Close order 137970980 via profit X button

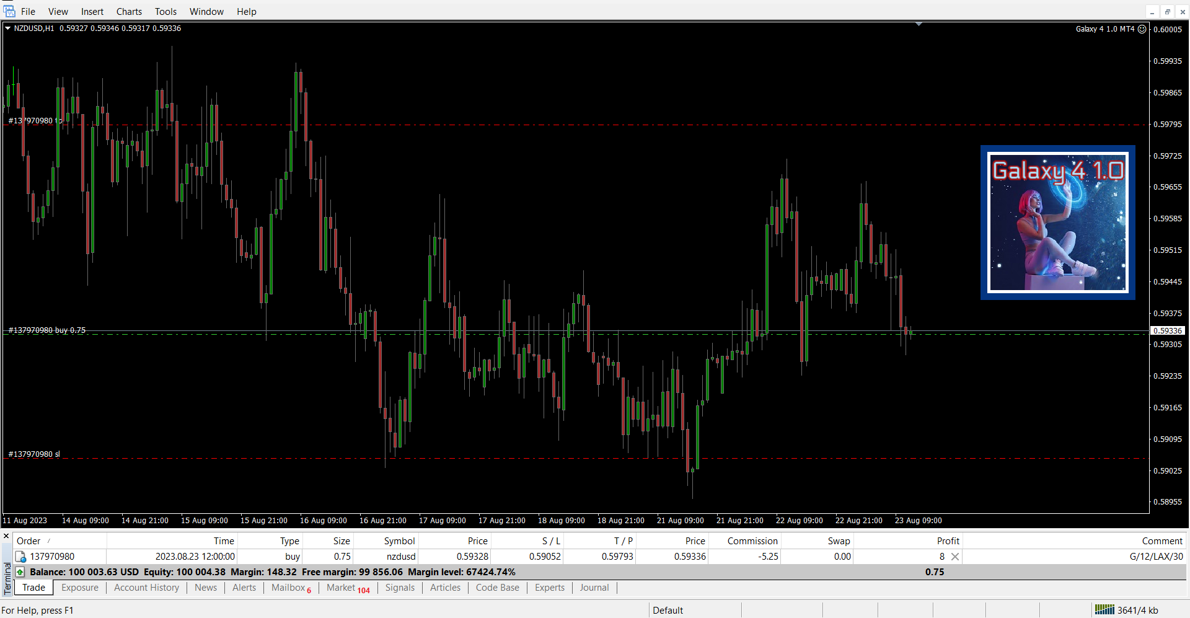955,557
